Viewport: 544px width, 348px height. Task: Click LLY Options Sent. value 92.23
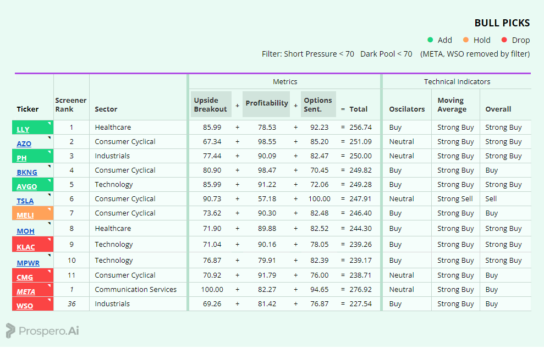pyautogui.click(x=319, y=127)
